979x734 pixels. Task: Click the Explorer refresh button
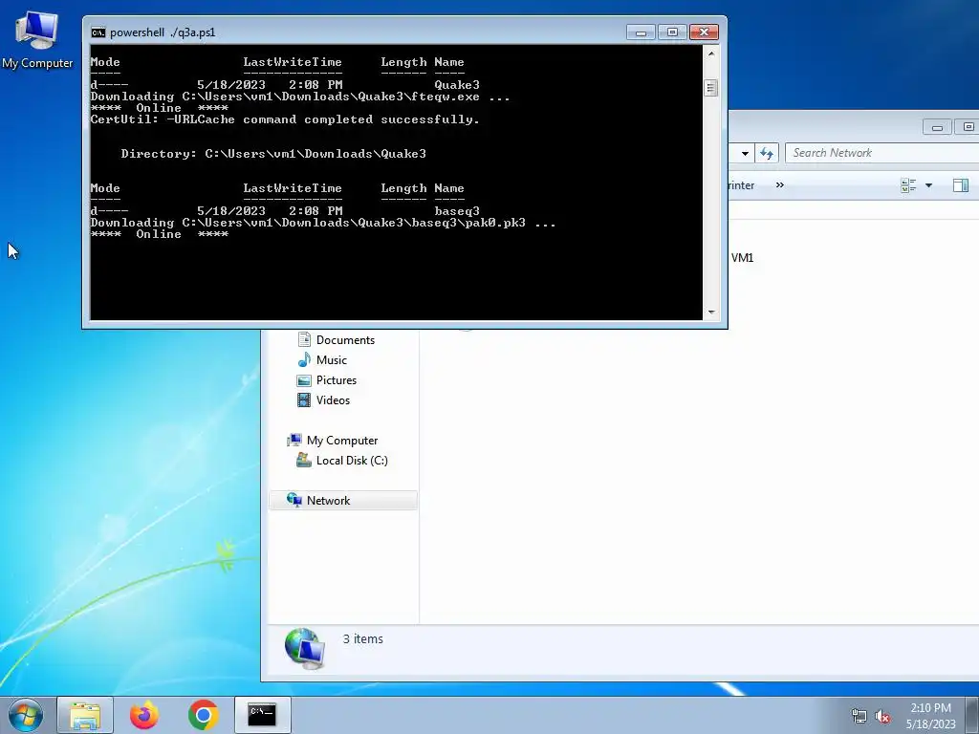[x=767, y=153]
